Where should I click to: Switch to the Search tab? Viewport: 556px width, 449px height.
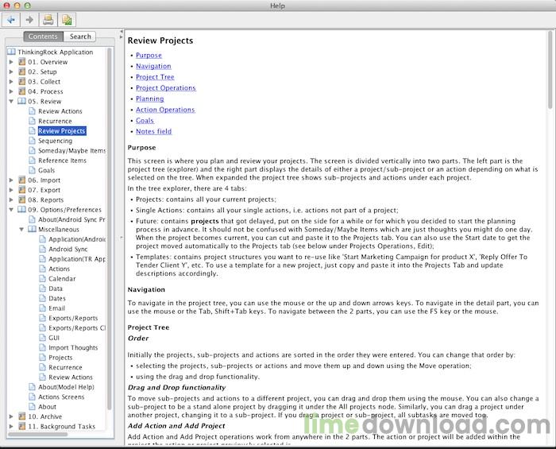click(x=80, y=37)
